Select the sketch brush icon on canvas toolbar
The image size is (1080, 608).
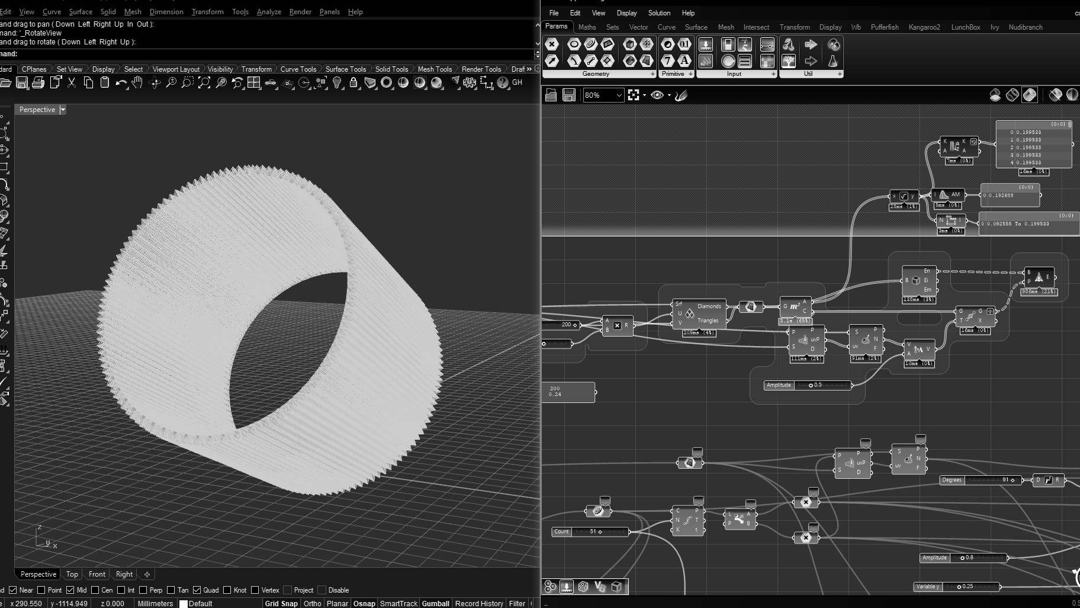(x=681, y=95)
